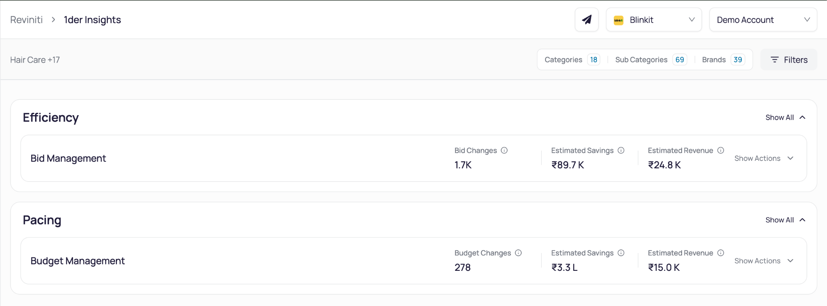Expand Show Actions for Bid Management
The image size is (827, 306).
point(764,158)
